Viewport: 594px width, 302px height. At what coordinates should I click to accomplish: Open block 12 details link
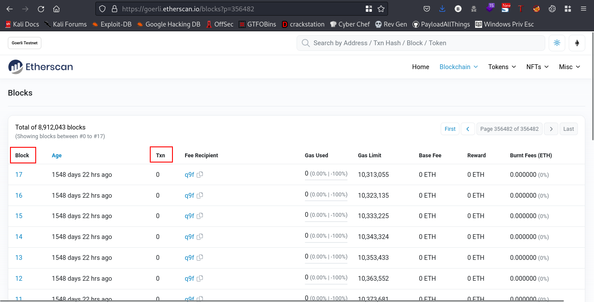[19, 279]
